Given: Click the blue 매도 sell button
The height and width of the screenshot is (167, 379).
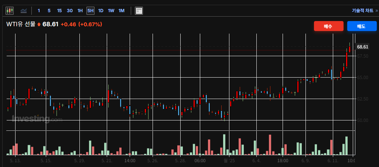Looking at the screenshot, I should click(362, 26).
